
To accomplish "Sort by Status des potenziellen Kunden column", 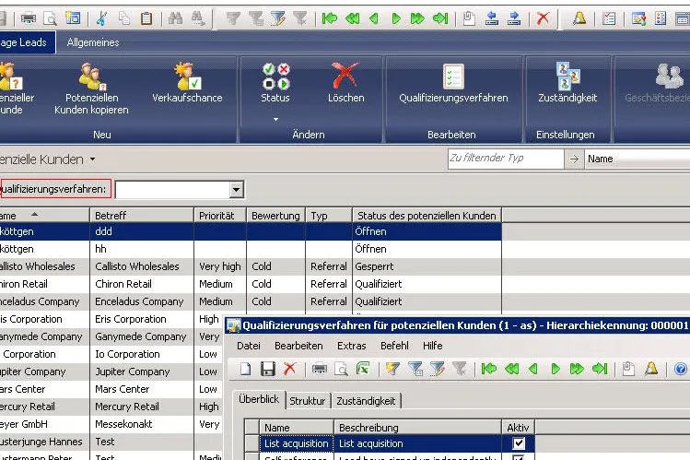I will (x=427, y=216).
